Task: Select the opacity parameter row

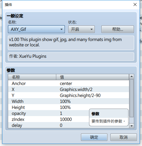Action: coord(69,113)
